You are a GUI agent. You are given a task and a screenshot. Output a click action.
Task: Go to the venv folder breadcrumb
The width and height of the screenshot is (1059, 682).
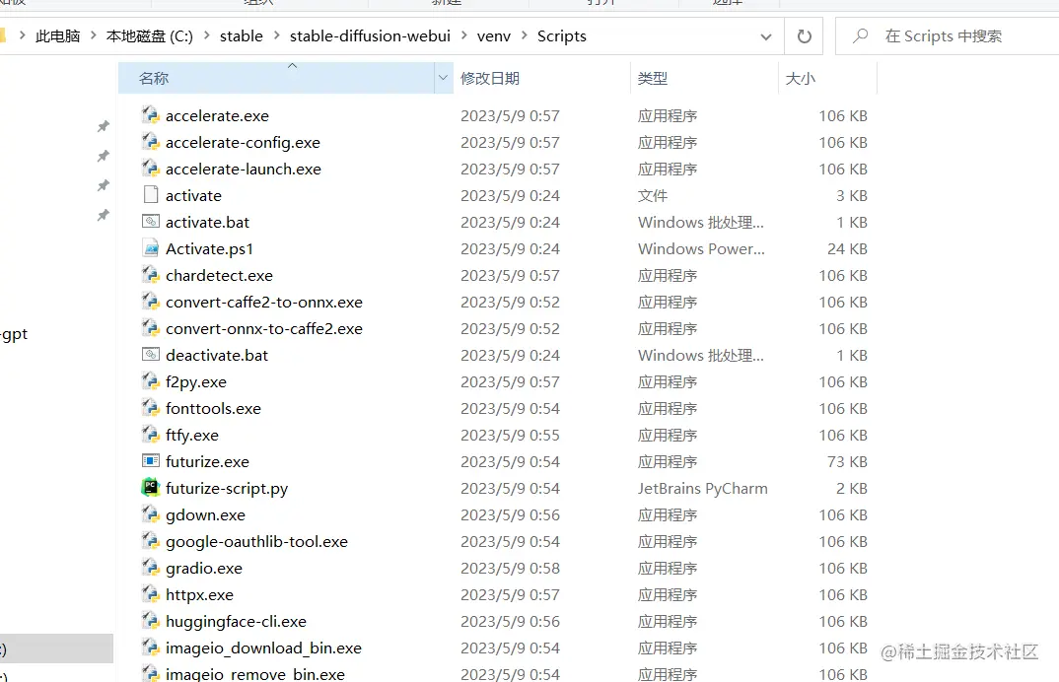(494, 35)
